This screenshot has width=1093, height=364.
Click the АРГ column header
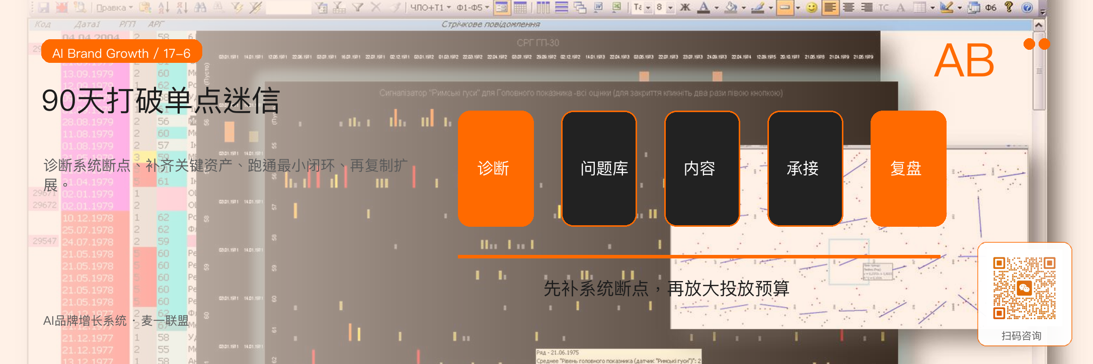pos(156,24)
